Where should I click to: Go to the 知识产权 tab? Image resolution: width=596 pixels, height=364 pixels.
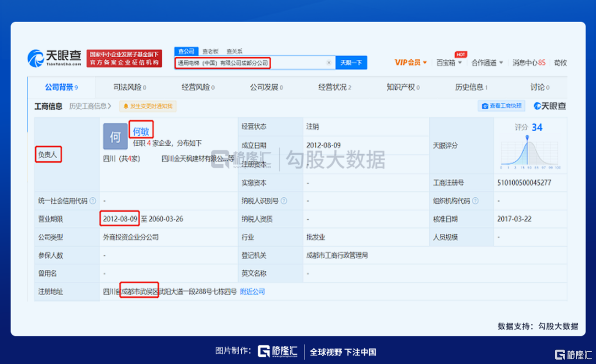(x=403, y=87)
